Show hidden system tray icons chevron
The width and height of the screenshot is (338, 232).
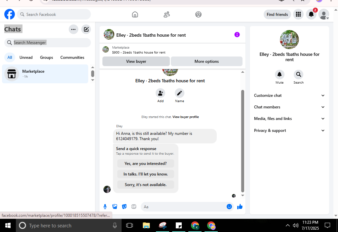(x=287, y=225)
